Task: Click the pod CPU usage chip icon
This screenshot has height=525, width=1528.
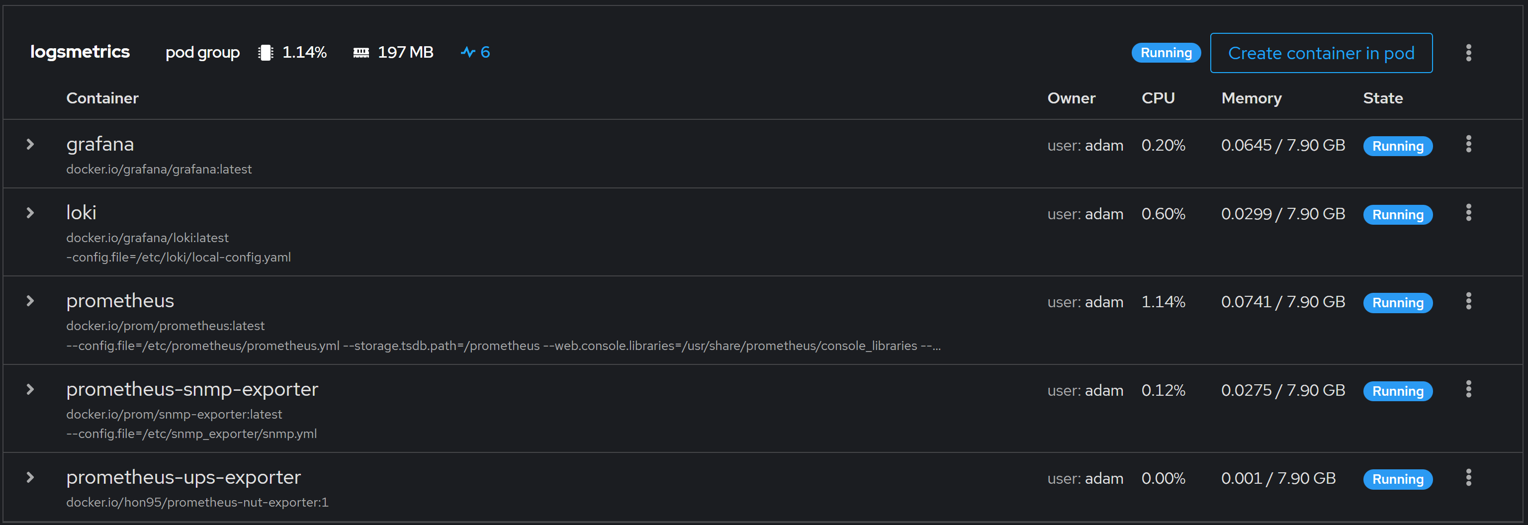Action: click(266, 53)
